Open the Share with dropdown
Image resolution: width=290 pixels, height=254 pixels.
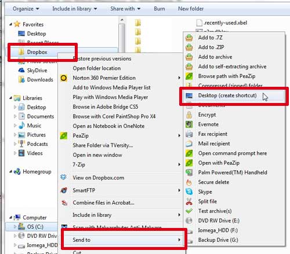(x=125, y=9)
